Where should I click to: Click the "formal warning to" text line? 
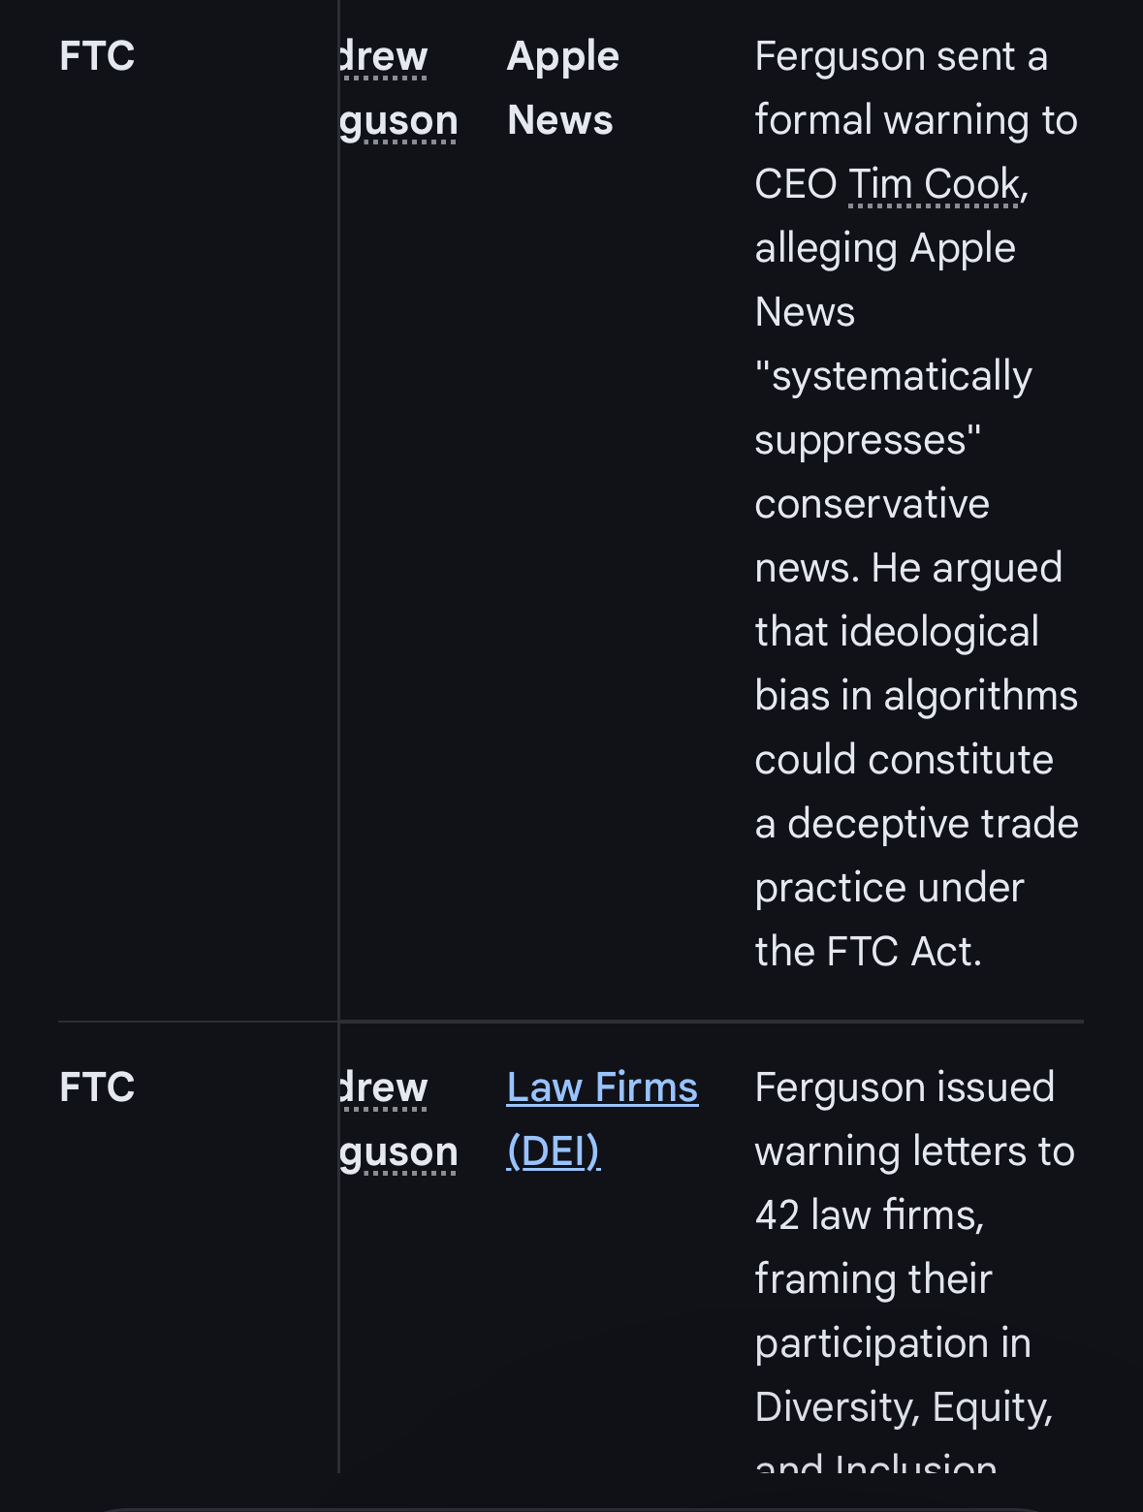pos(916,120)
